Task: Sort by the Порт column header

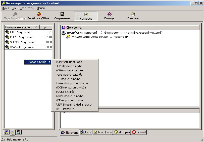Action: tap(46, 27)
